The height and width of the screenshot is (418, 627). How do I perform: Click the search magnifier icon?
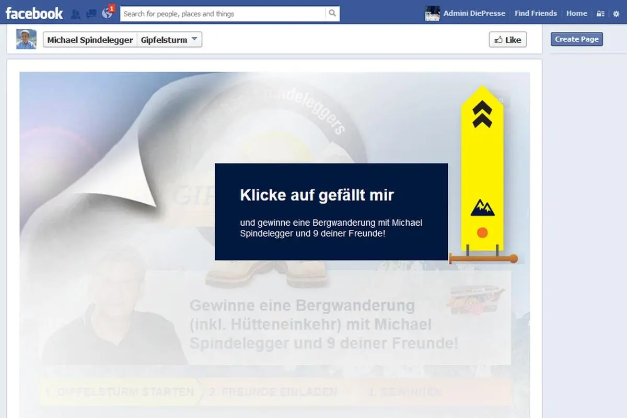(x=333, y=13)
